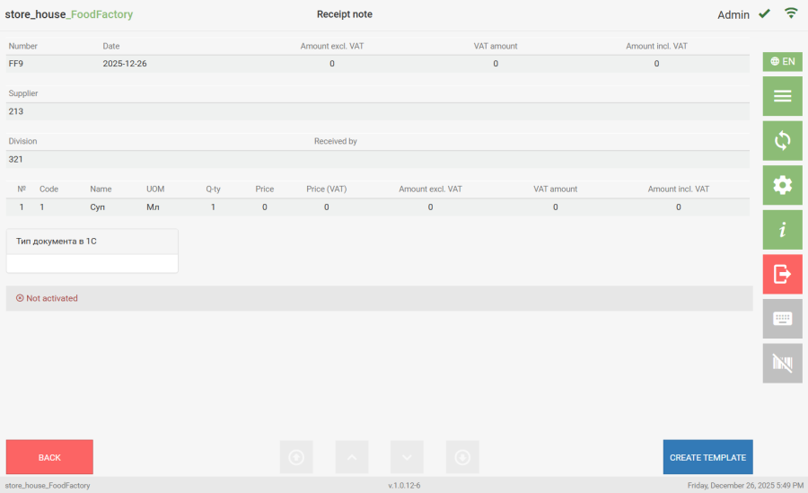The width and height of the screenshot is (808, 493).
Task: Jump to first row with circled up arrow
Action: (x=296, y=457)
